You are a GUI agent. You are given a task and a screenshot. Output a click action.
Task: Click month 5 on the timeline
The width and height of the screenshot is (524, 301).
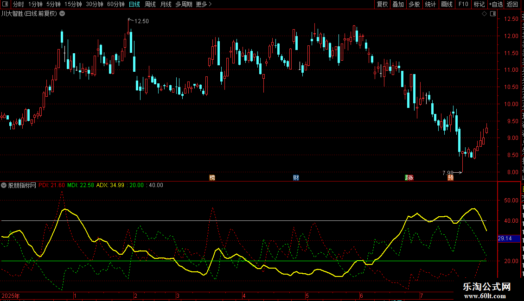point(307,295)
